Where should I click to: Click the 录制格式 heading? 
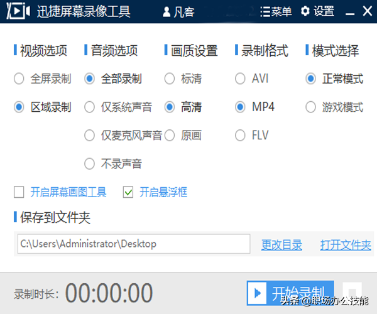click(x=265, y=50)
